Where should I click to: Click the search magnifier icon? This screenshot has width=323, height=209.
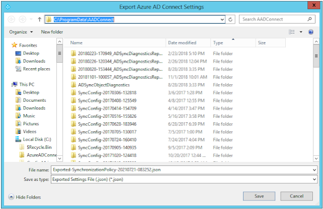pyautogui.click(x=309, y=20)
